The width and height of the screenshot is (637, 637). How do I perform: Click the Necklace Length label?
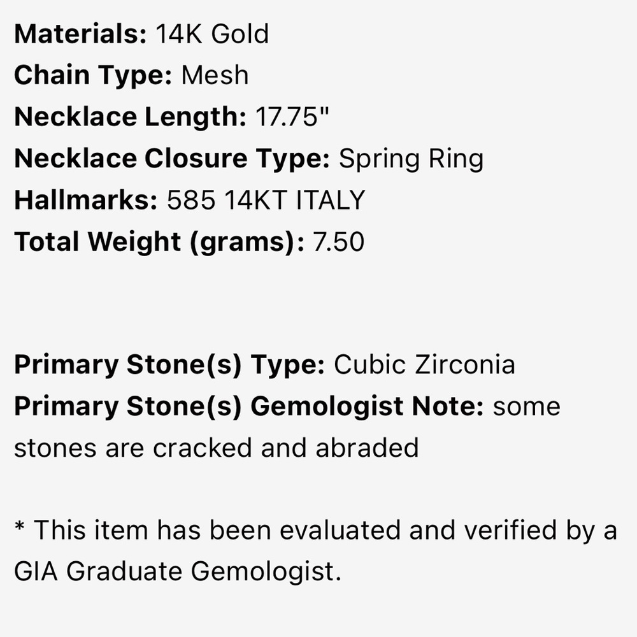click(x=130, y=117)
